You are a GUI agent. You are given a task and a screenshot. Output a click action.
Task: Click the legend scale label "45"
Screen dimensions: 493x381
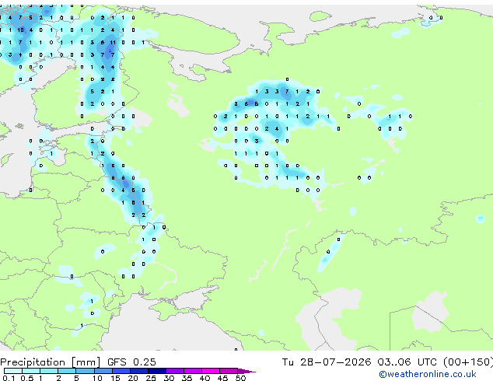pyautogui.click(x=222, y=378)
